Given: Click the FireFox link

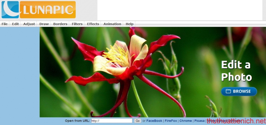Looking at the screenshot, I should (171, 121).
